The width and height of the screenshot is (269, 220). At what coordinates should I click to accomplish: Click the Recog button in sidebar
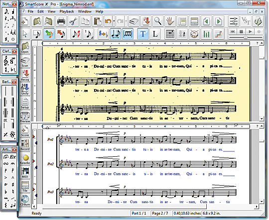(25, 75)
